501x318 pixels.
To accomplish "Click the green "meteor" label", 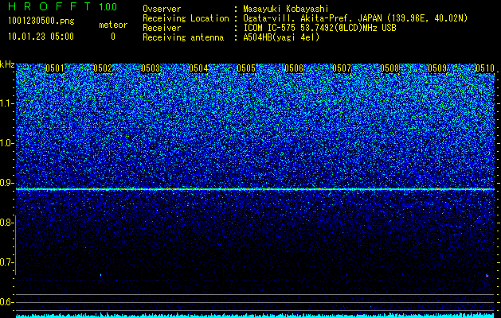I will 113,25.
